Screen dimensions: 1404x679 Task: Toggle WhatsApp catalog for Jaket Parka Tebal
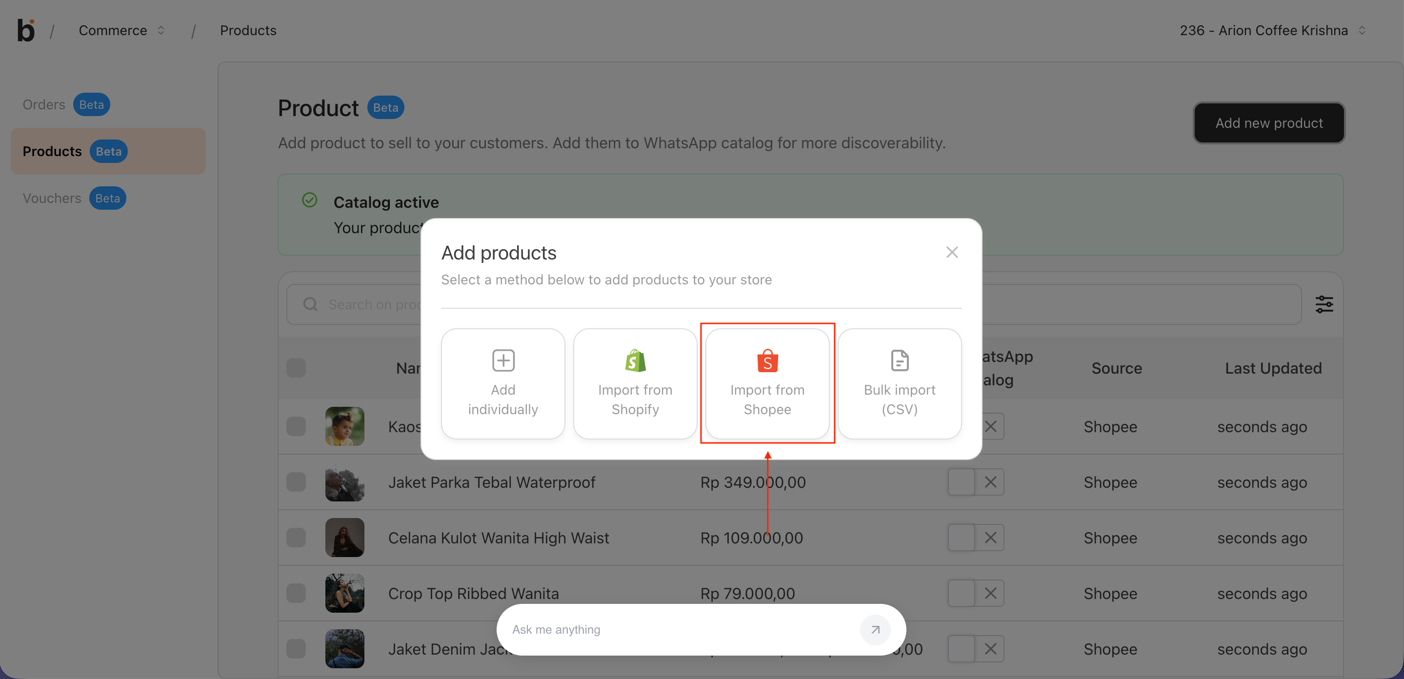click(x=976, y=482)
